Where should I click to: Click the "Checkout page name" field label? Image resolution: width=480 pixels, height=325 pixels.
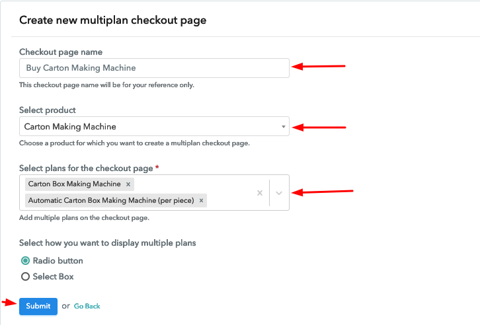pos(61,52)
